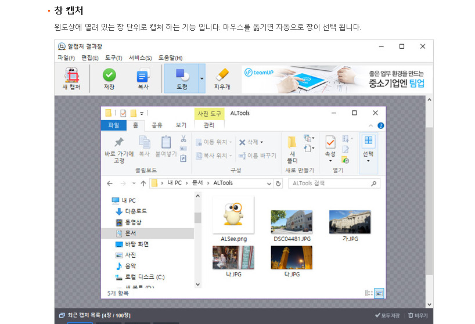The image size is (475, 324).
Task: Open the quick access toolbar customize dropdown
Action: (x=142, y=114)
